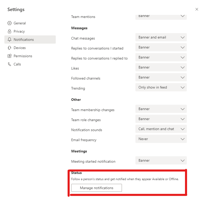Image resolution: width=204 pixels, height=204 pixels.
Task: Click the Calls phone icon
Action: point(10,64)
